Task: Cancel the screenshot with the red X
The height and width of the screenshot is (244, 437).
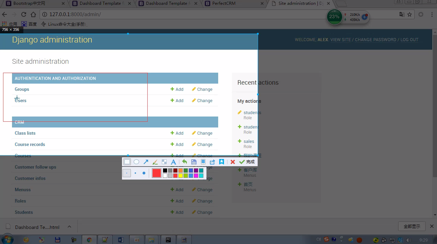Action: tap(233, 162)
